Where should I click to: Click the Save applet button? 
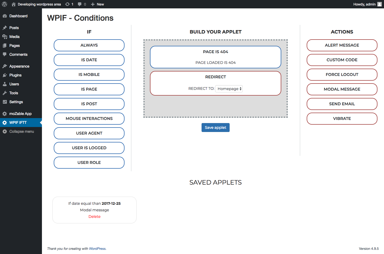[215, 128]
